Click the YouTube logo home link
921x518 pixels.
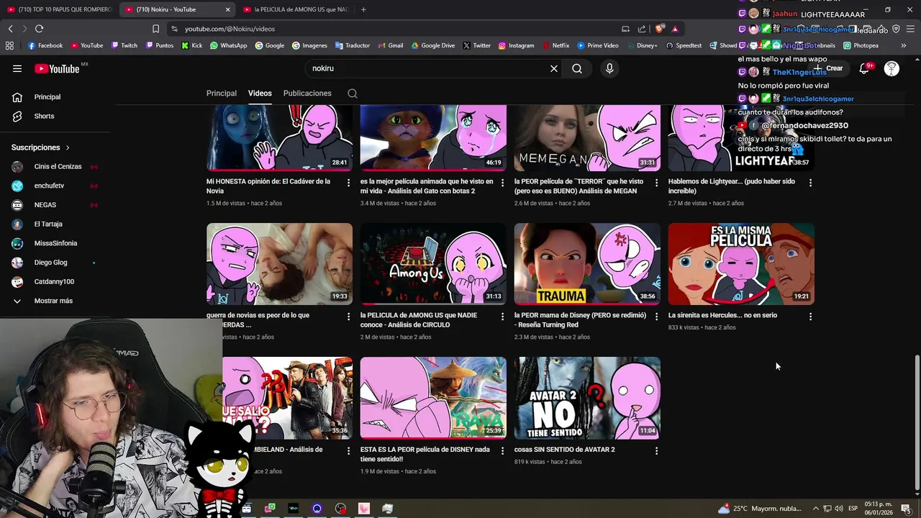(57, 68)
